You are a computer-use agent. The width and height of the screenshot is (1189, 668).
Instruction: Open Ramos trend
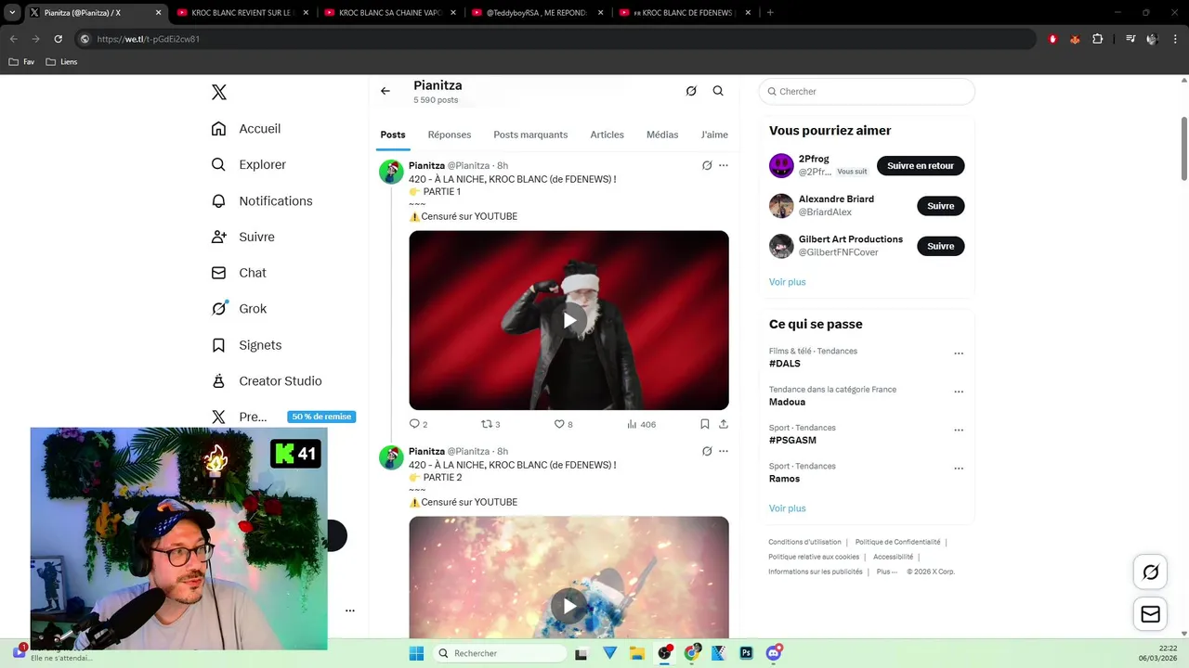click(784, 479)
